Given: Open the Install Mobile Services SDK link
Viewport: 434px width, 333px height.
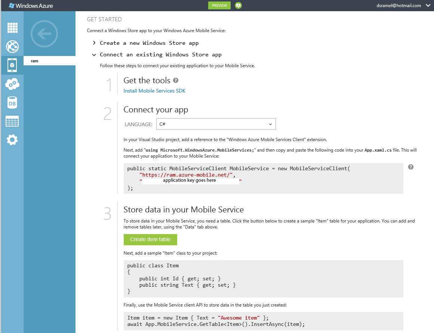Looking at the screenshot, I should tap(154, 91).
